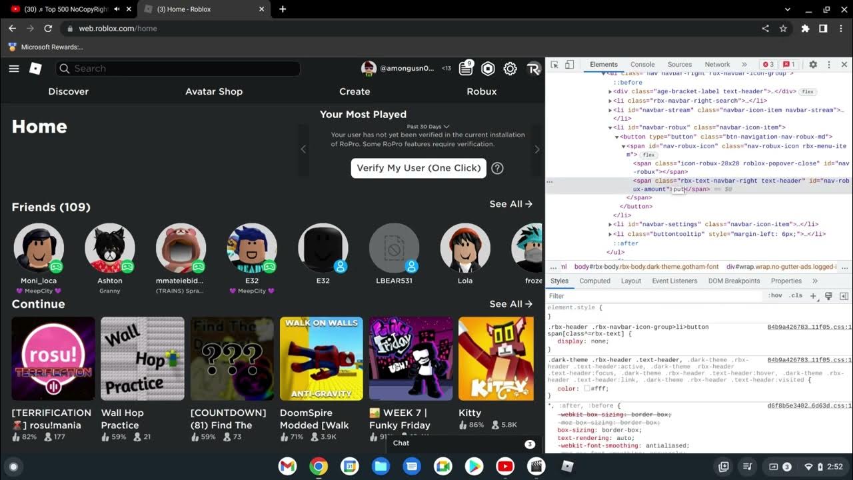Open the Chrome side panel icon
Image resolution: width=853 pixels, height=480 pixels.
coord(823,29)
